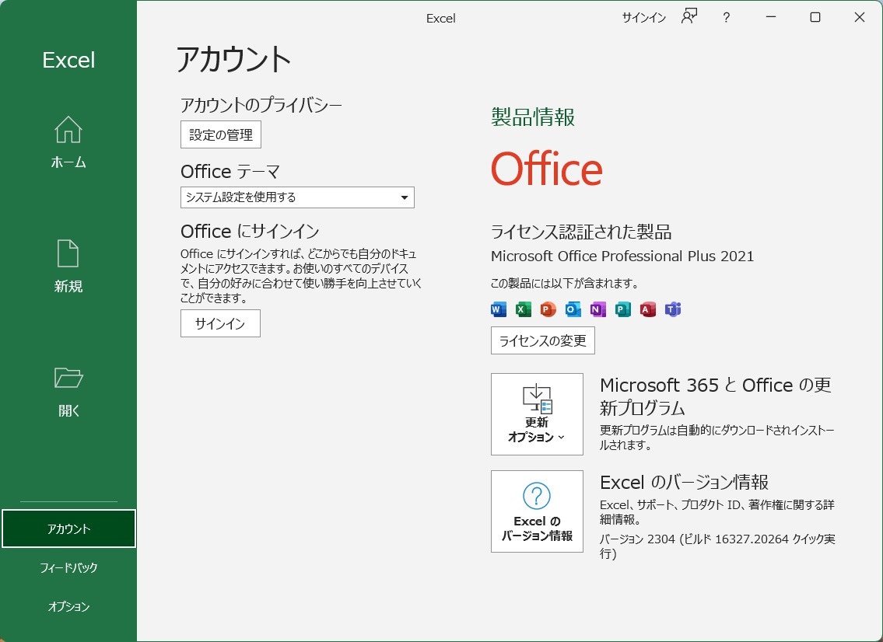This screenshot has height=642, width=883.
Task: Select 開く (Open) in the sidebar
Action: [x=68, y=391]
